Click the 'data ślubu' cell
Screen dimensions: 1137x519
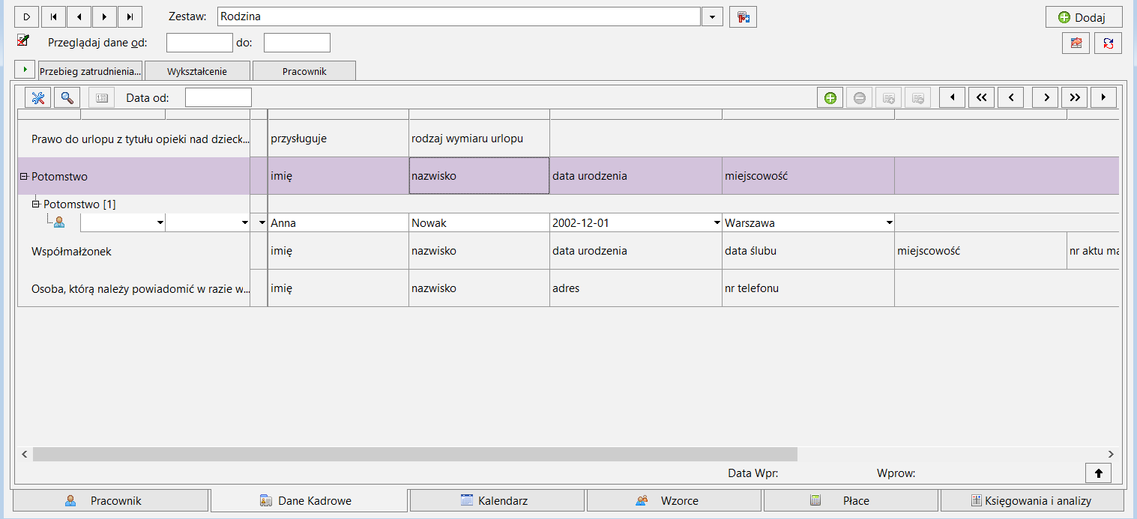(808, 251)
